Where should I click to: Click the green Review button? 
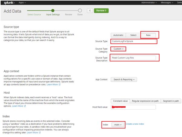click(x=101, y=11)
